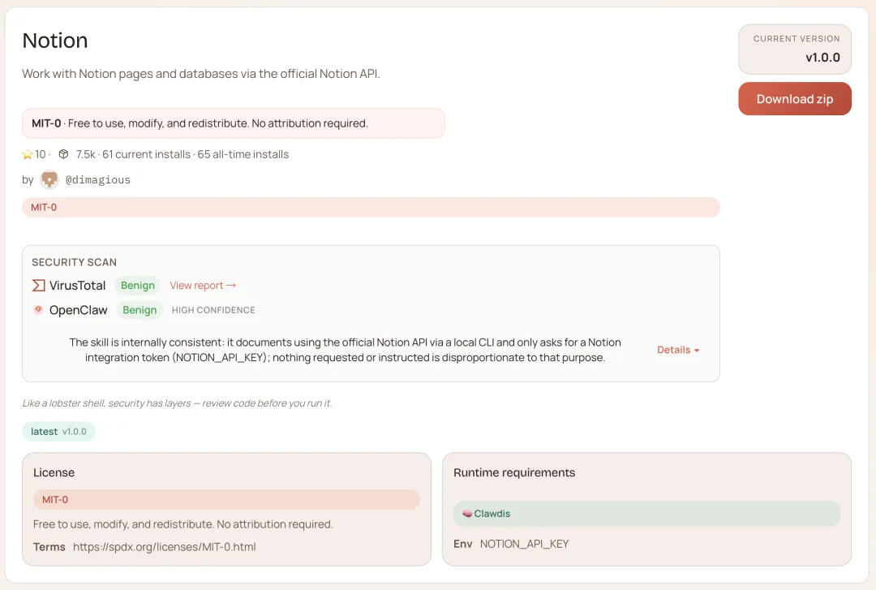Click the NOTION_API_KEY environment variable
Screen dimensions: 876x590
pos(524,544)
